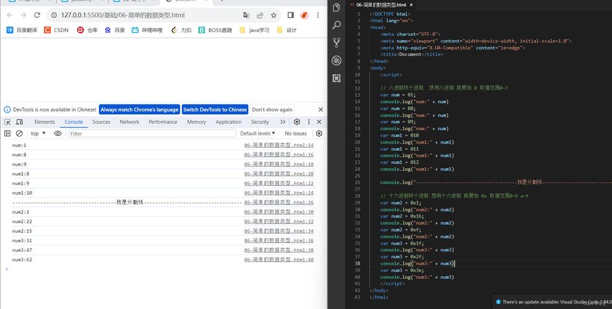Click Don't show again button
612x309 pixels.
tap(272, 109)
